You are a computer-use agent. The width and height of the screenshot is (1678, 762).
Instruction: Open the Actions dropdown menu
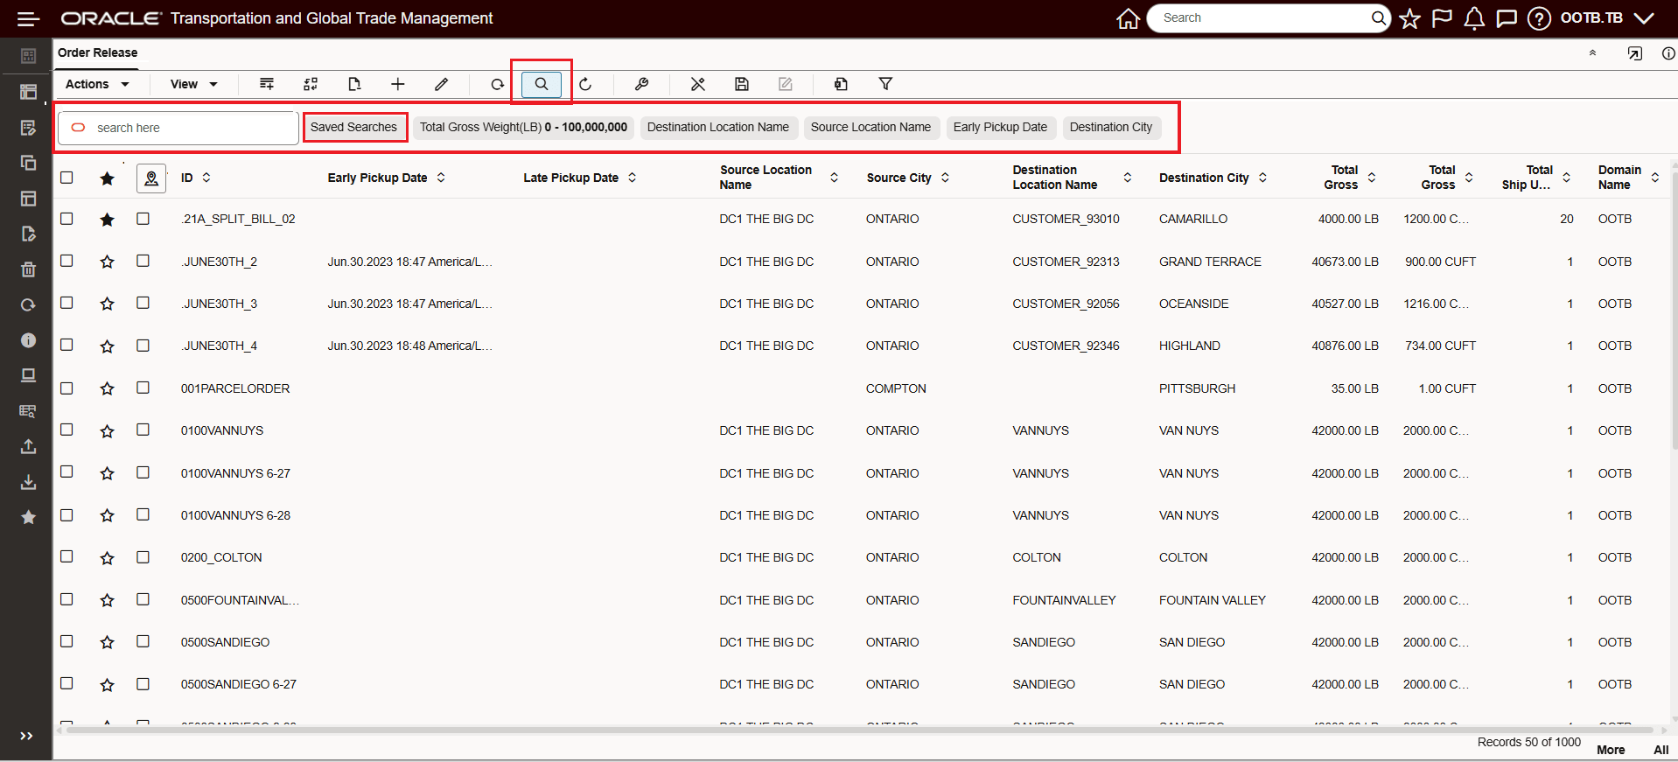tap(96, 84)
